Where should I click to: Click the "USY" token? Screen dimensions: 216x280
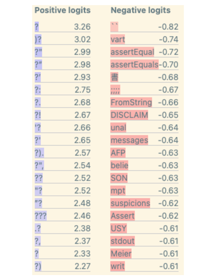pyautogui.click(x=118, y=228)
